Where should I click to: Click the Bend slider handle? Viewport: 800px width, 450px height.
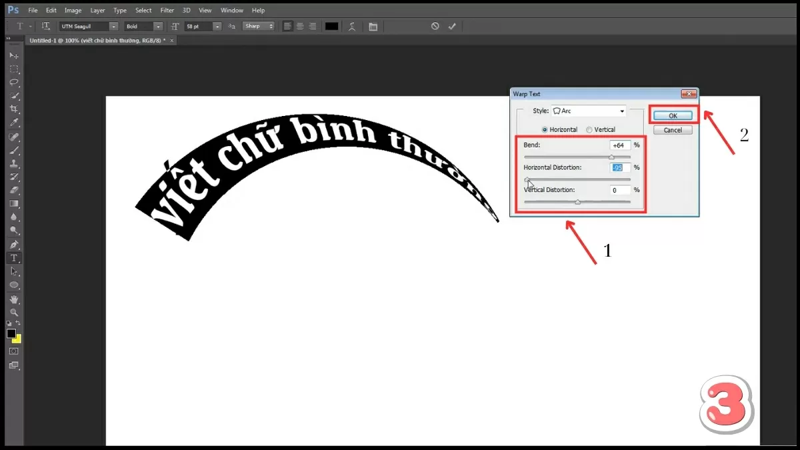(611, 157)
